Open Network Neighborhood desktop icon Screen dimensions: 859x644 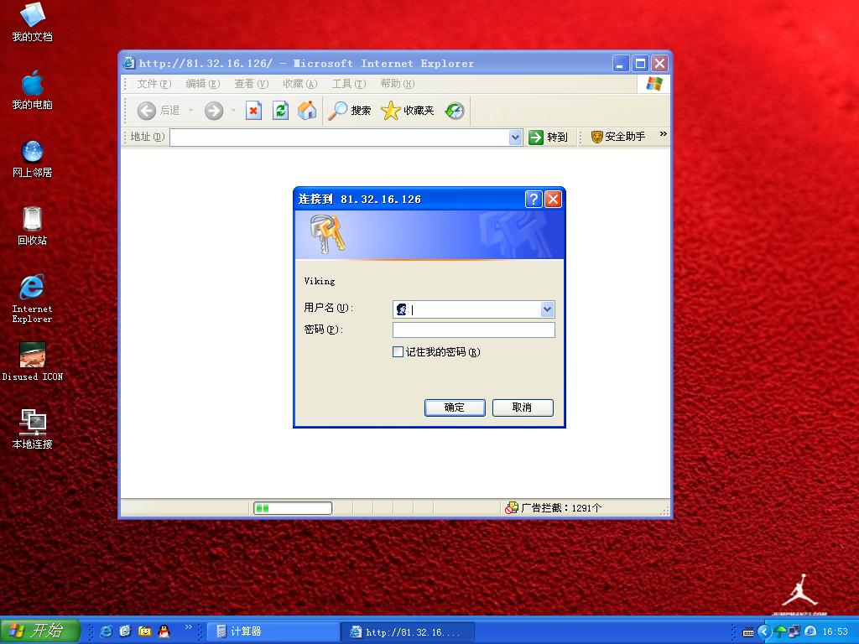[x=32, y=158]
